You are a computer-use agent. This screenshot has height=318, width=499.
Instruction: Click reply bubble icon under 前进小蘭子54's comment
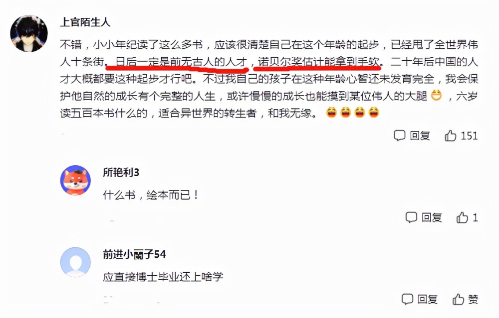pos(407,299)
